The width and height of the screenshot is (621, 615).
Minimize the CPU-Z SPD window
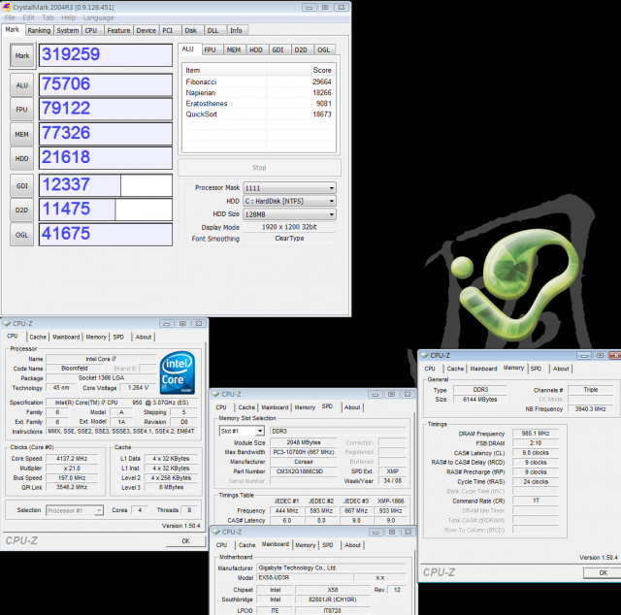376,394
